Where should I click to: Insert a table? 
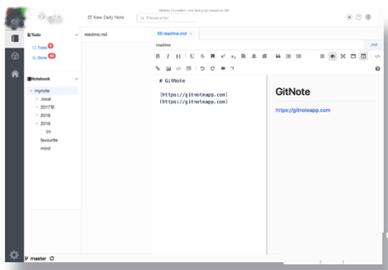(188, 68)
